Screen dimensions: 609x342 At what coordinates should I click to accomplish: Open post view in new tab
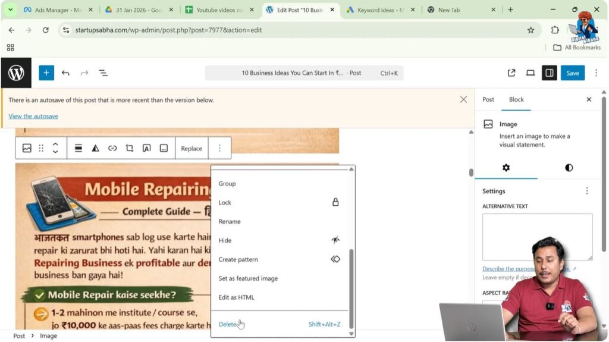click(511, 73)
